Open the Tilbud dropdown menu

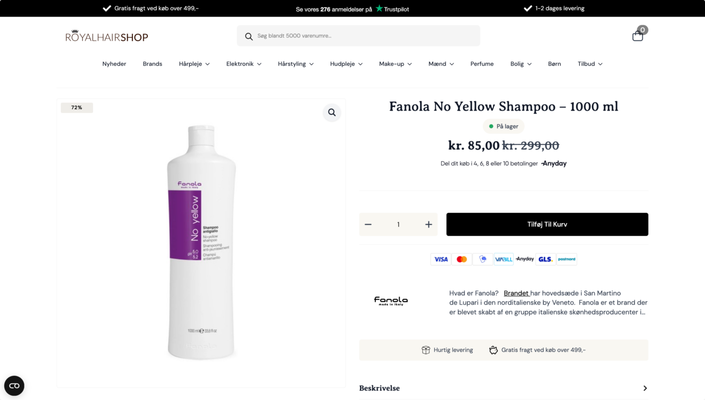click(x=590, y=64)
